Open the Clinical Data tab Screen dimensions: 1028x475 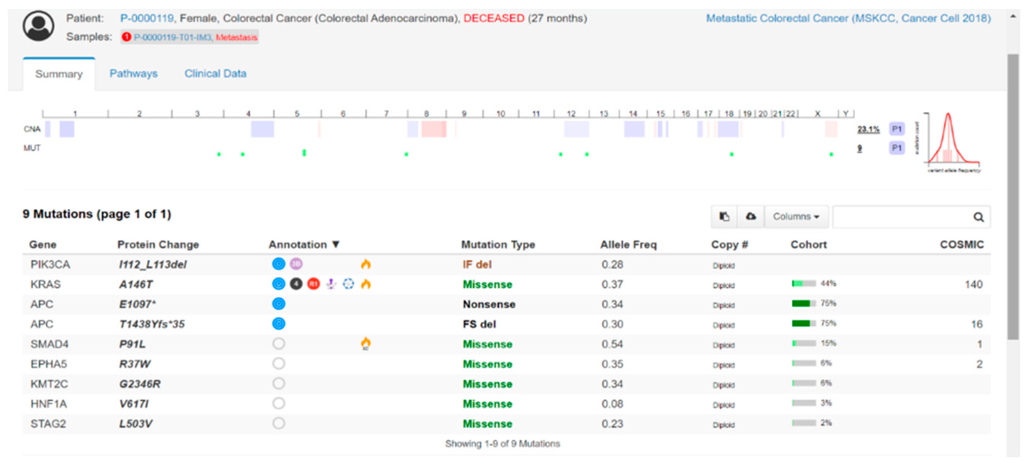pyautogui.click(x=215, y=73)
